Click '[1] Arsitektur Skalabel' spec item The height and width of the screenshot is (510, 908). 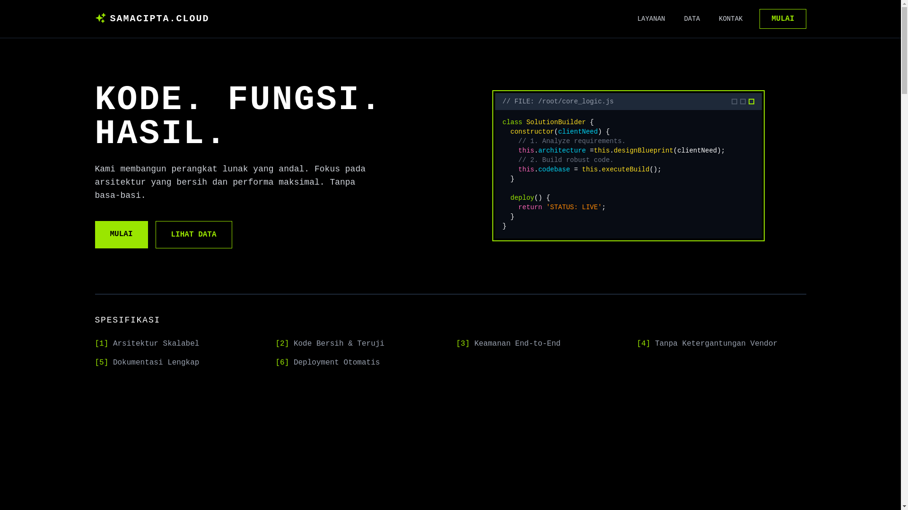point(147,344)
